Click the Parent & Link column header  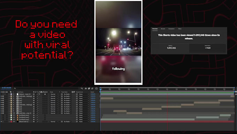(79, 92)
